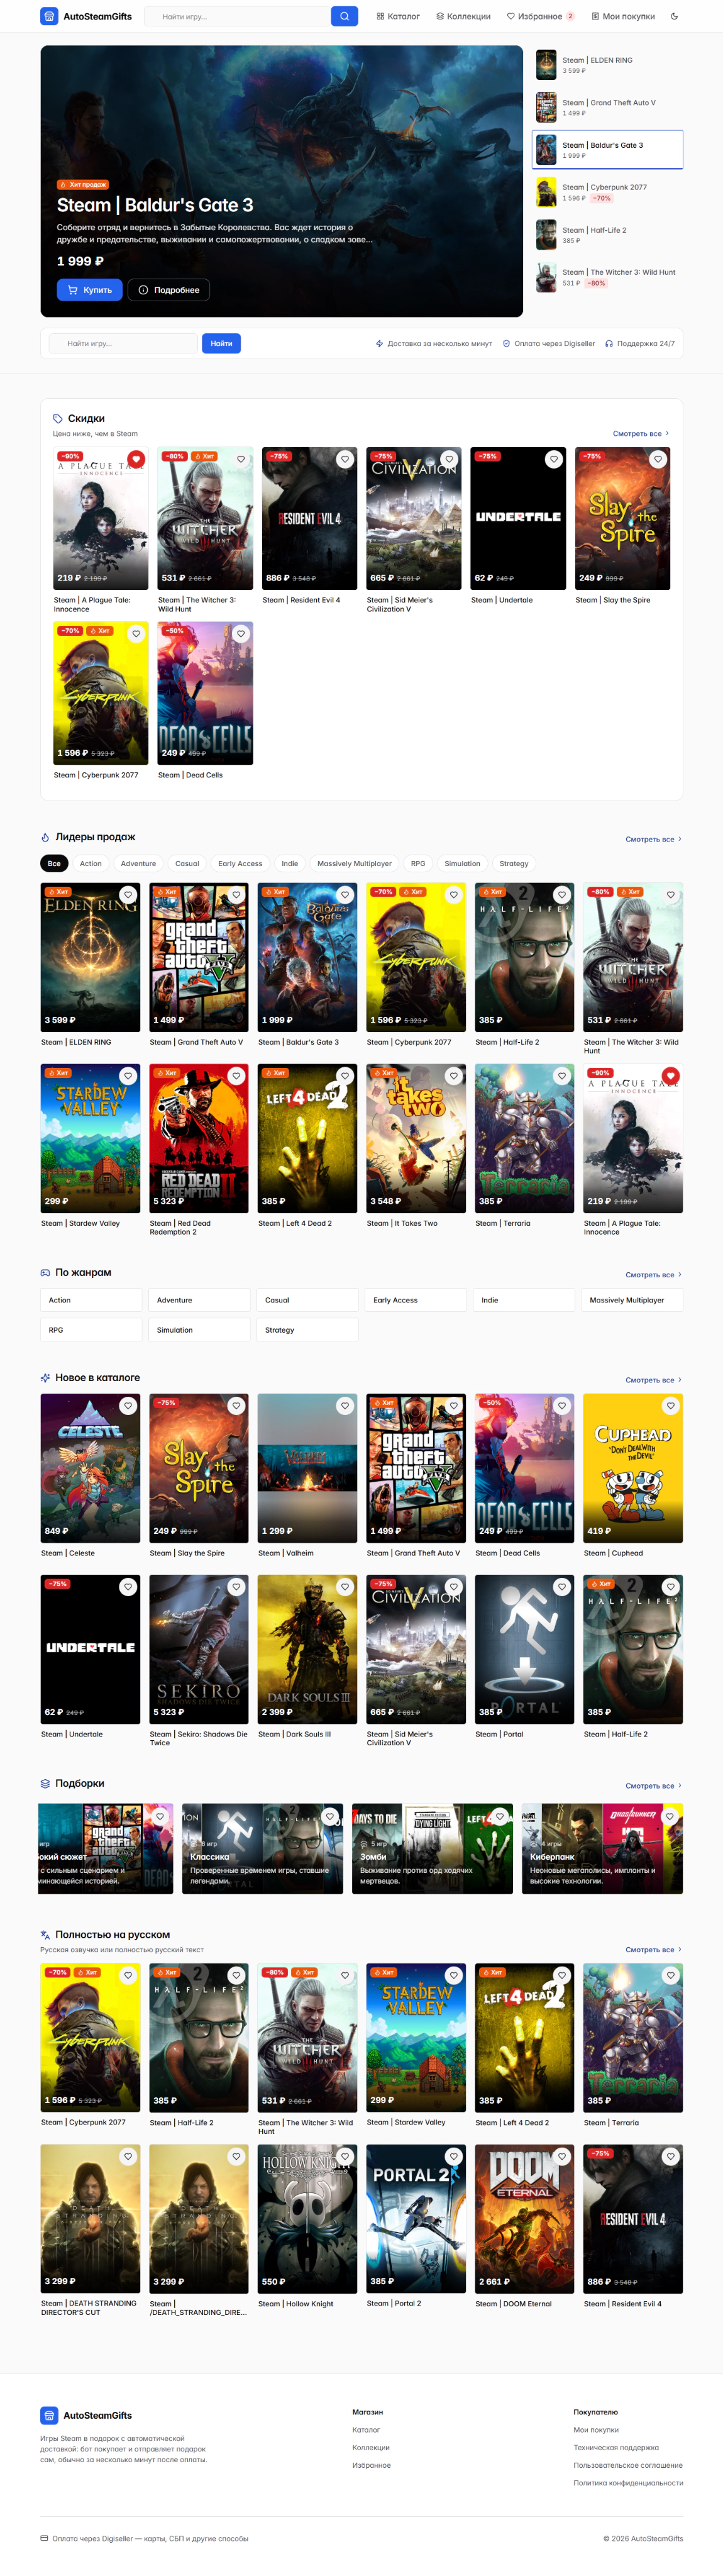Select the RPG filter tab in bestsellers

pyautogui.click(x=418, y=863)
